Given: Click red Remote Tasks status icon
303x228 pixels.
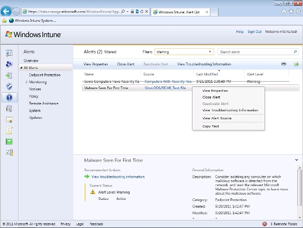Looking at the screenshot, I should tap(265, 224).
